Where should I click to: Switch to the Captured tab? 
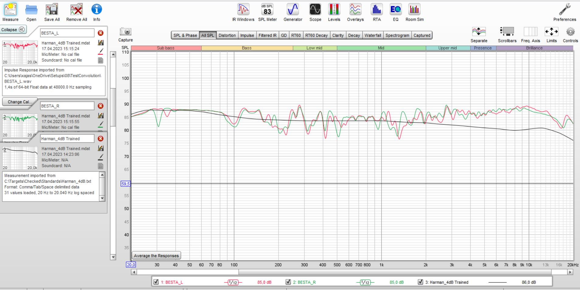tap(422, 35)
